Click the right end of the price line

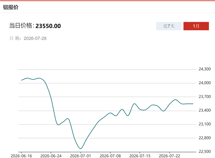(x=193, y=104)
